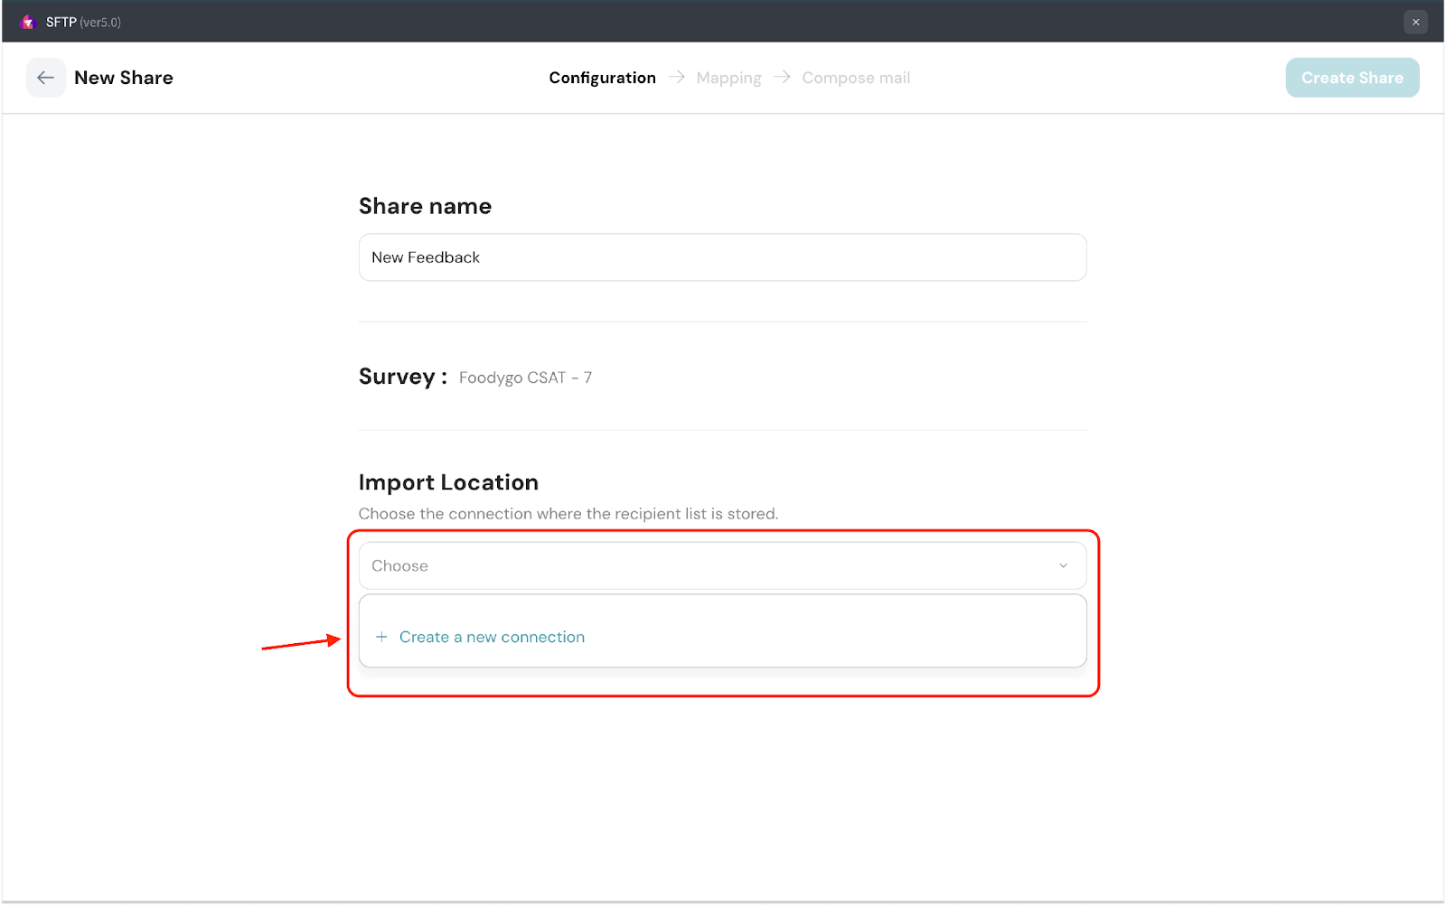Click the recipient list description text
This screenshot has height=905, width=1446.
[568, 514]
